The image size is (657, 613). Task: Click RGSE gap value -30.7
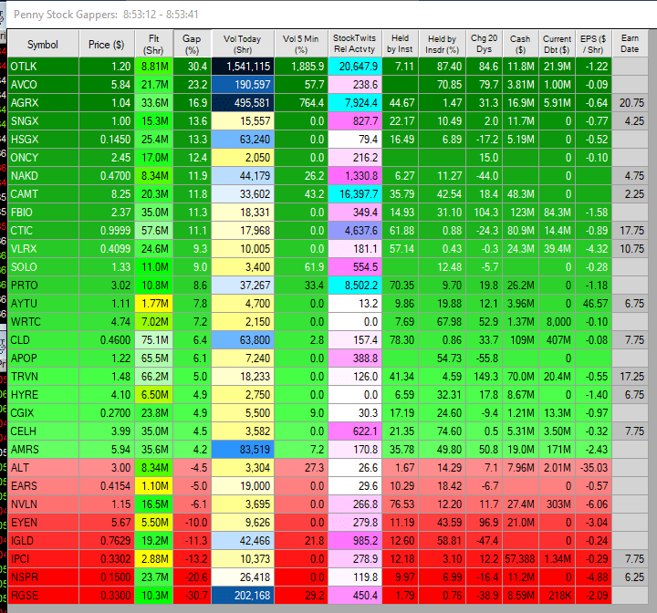point(192,595)
